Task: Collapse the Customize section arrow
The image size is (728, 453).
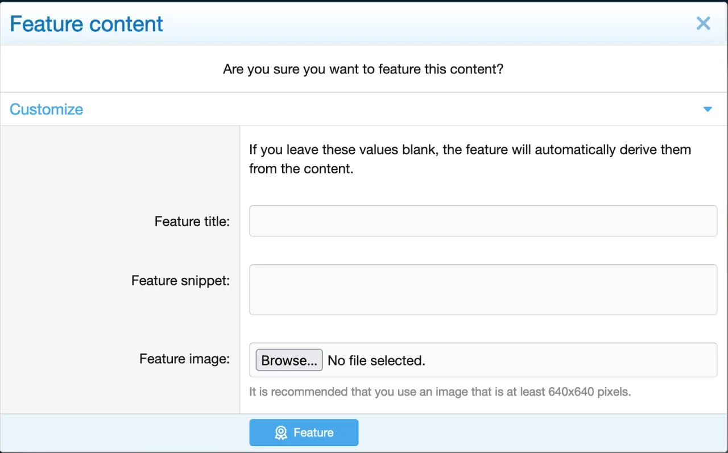Action: 708,109
